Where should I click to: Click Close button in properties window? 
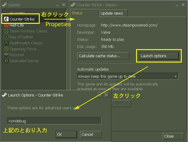point(173,136)
